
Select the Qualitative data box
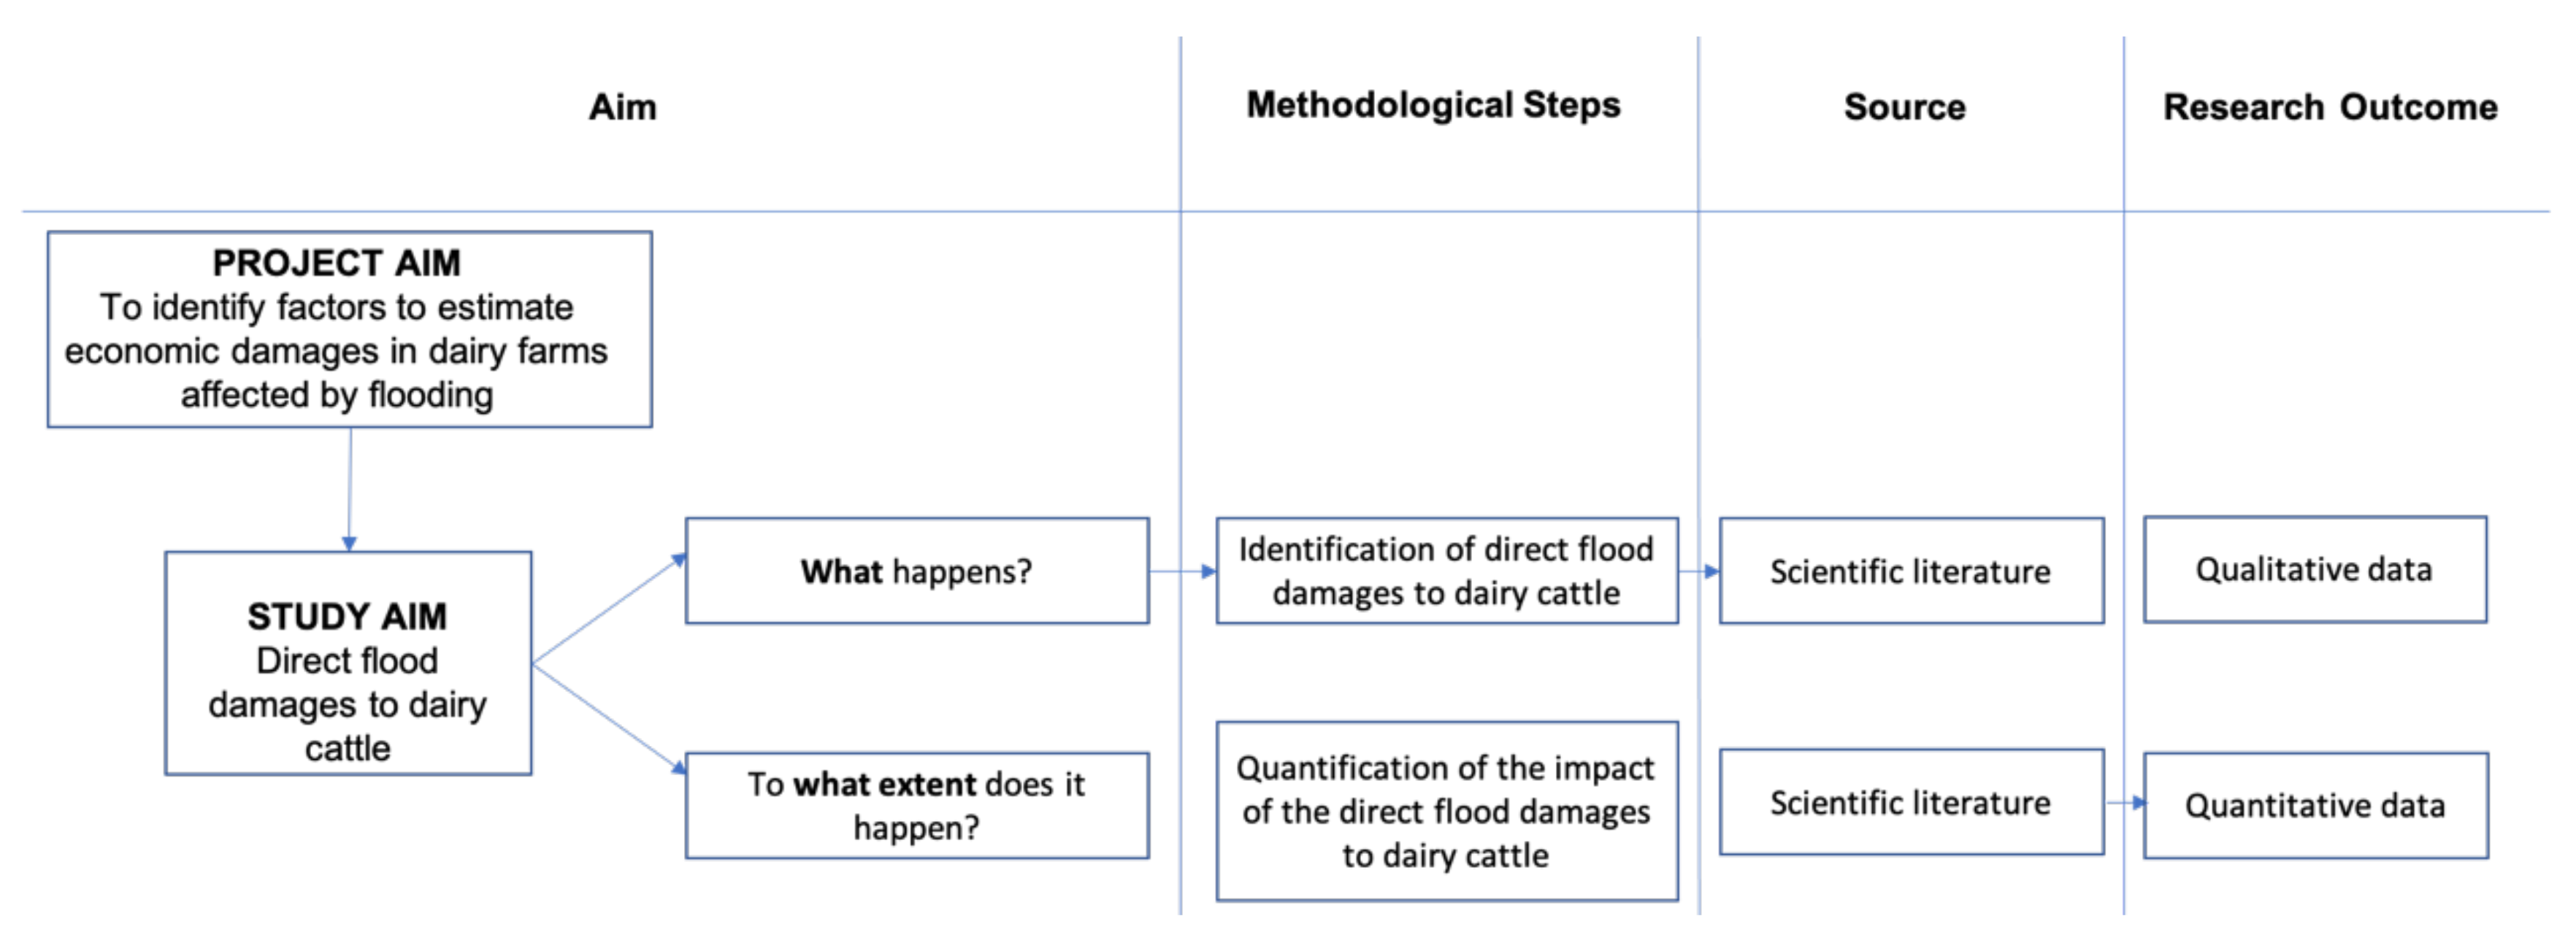(x=2314, y=569)
